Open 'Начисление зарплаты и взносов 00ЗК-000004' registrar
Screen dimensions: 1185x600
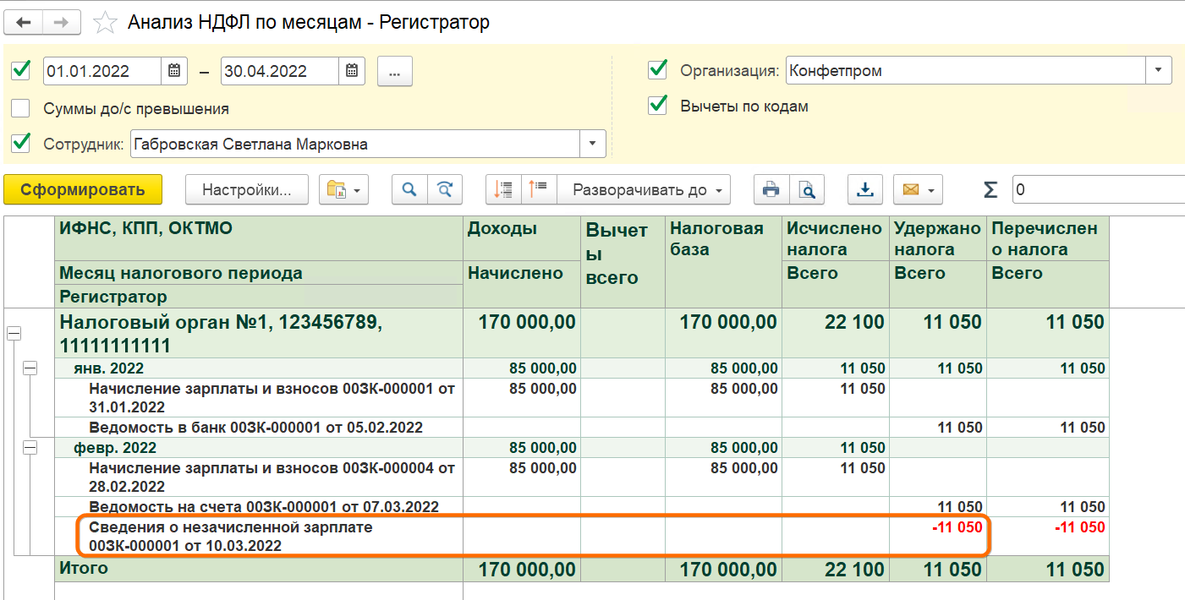[259, 477]
